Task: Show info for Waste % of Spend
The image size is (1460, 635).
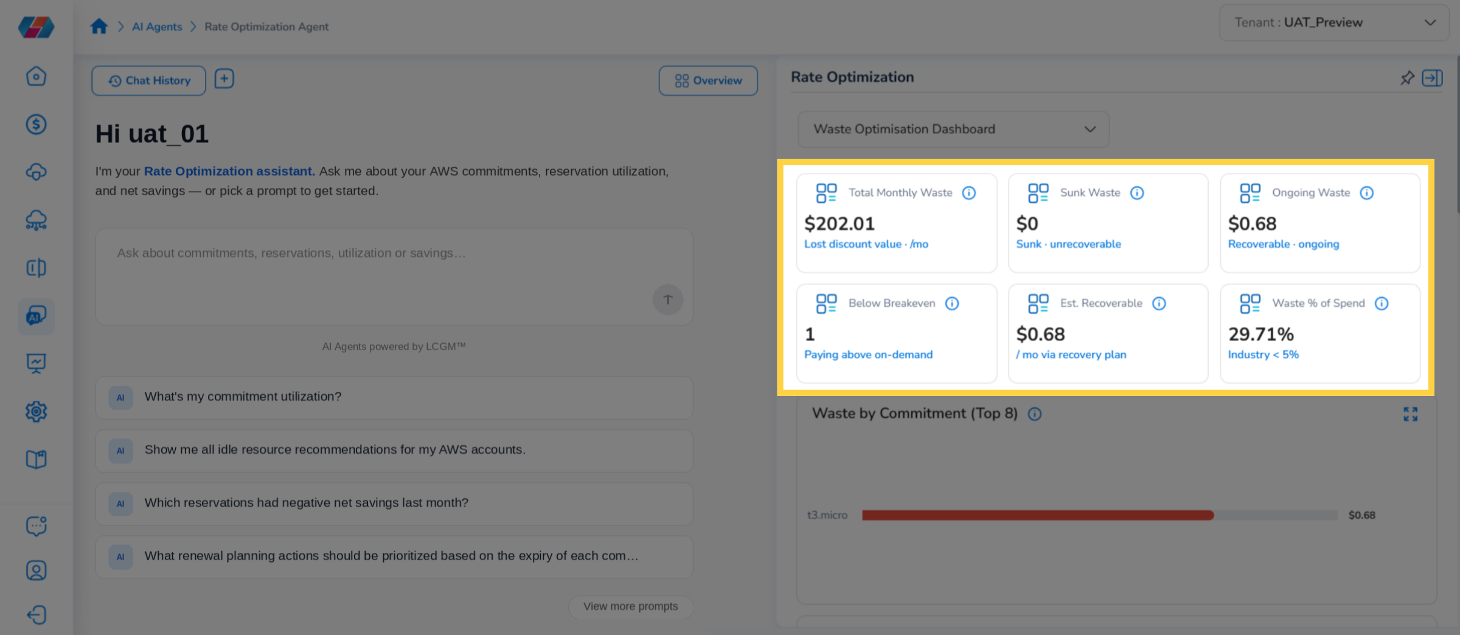Action: pos(1382,304)
